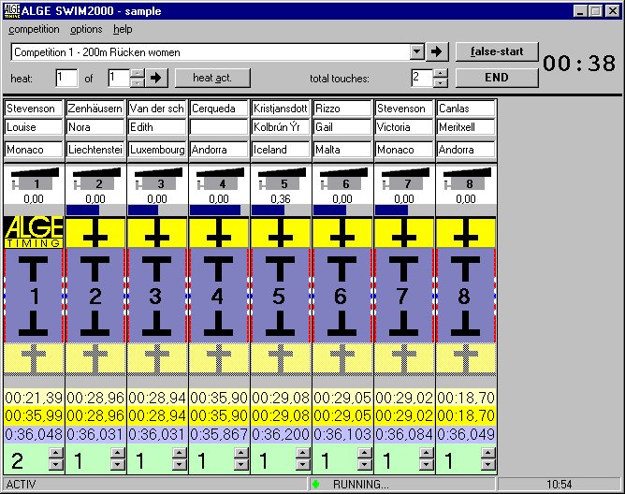
Task: Decrease heat count with the down arrow
Action: (138, 82)
